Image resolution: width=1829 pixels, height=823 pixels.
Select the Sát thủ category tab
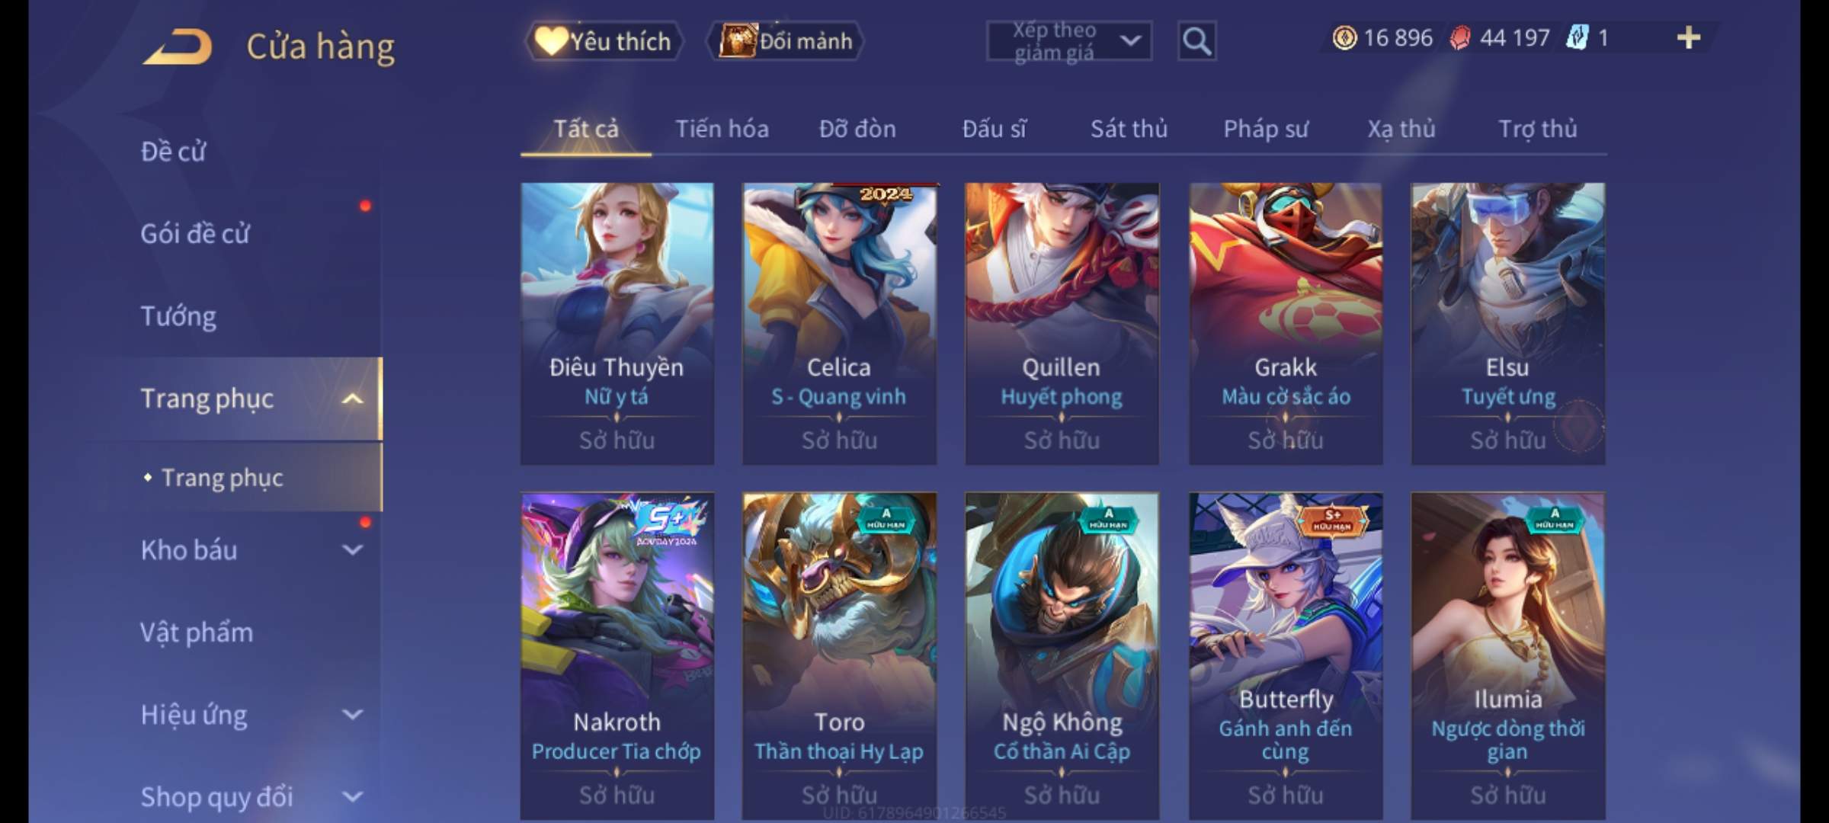(1129, 129)
